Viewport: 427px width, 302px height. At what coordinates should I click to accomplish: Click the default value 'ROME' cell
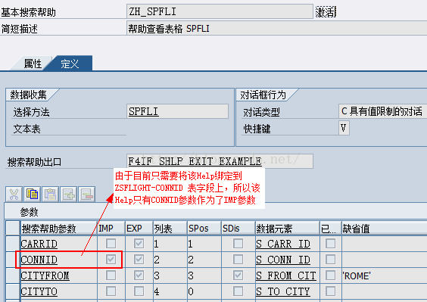(384, 276)
